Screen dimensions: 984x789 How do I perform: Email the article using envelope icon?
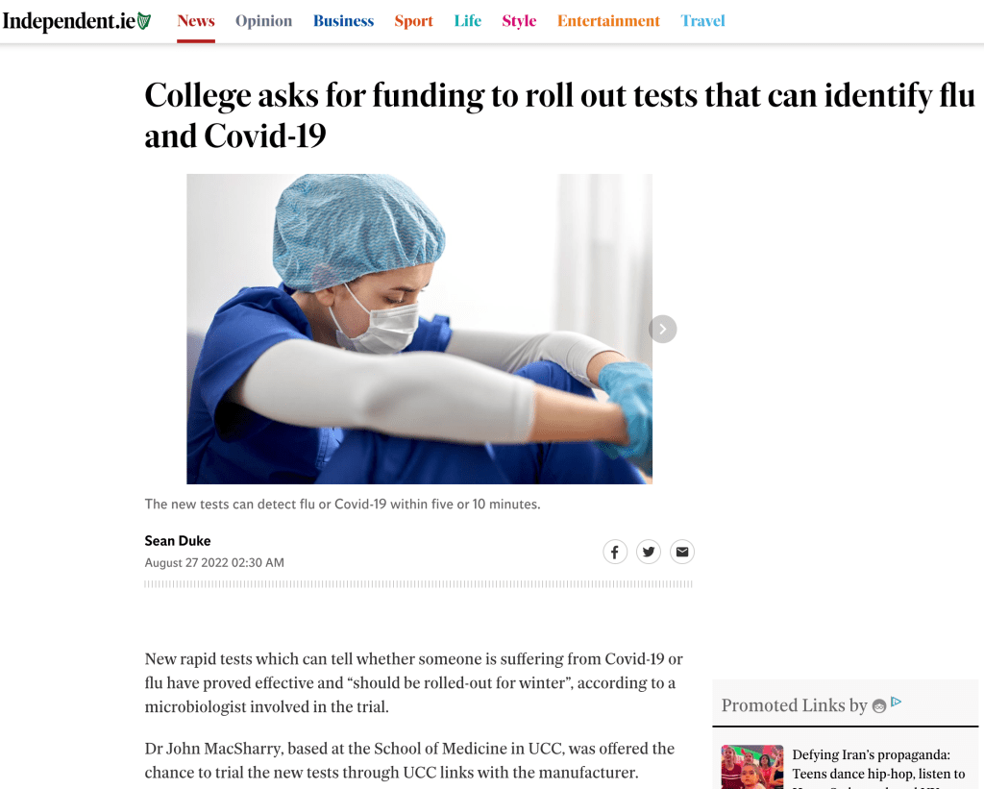682,552
